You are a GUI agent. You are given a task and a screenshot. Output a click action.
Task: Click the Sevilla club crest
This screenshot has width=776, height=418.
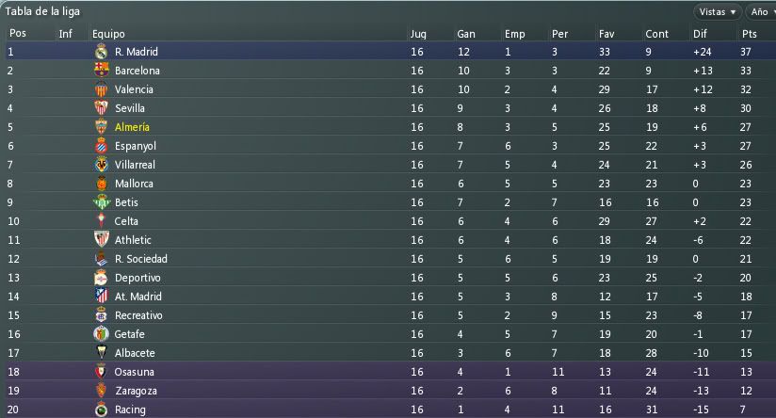click(x=102, y=108)
